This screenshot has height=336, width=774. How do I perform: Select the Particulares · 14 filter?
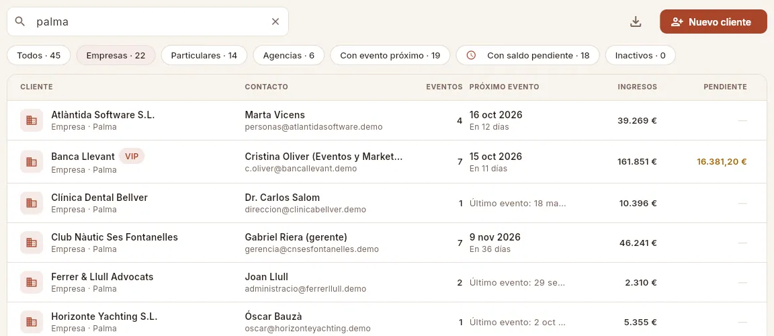(x=204, y=55)
